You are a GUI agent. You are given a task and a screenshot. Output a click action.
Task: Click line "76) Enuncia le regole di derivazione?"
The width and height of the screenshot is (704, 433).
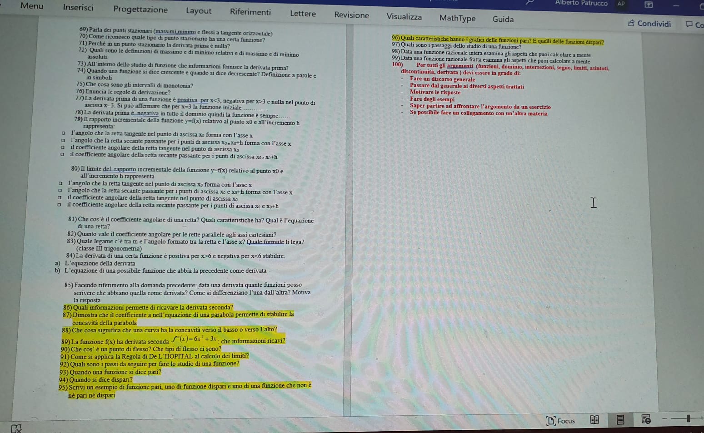tap(123, 92)
